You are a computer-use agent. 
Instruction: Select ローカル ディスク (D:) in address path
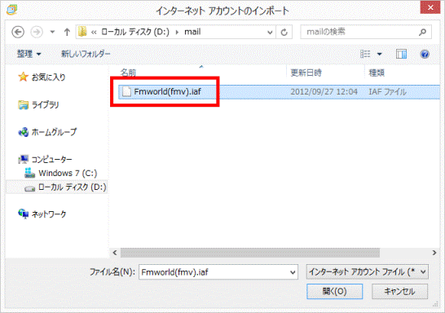pos(135,32)
